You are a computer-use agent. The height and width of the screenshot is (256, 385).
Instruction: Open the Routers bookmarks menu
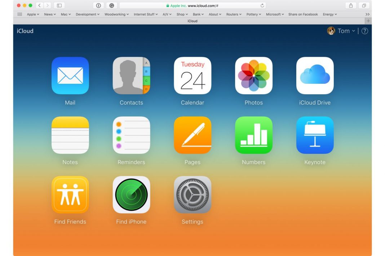[x=234, y=14]
